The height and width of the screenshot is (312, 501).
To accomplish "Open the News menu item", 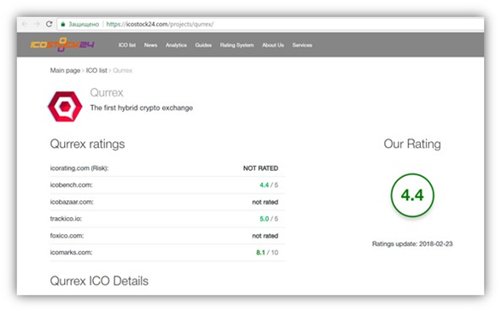I will click(x=150, y=45).
